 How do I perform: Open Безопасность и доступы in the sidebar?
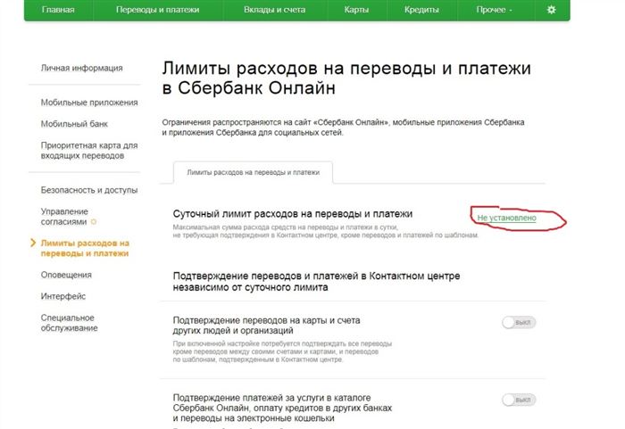pos(89,190)
